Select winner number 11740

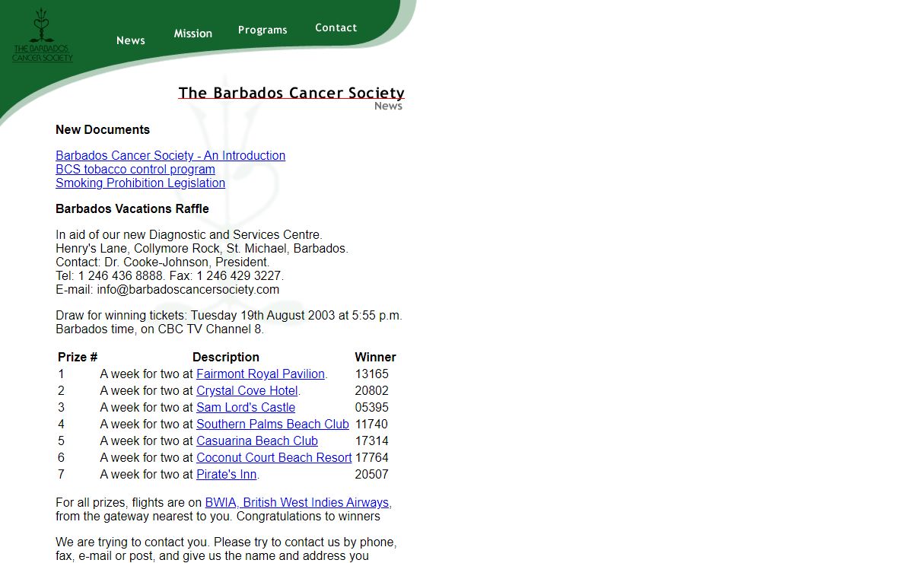click(372, 424)
